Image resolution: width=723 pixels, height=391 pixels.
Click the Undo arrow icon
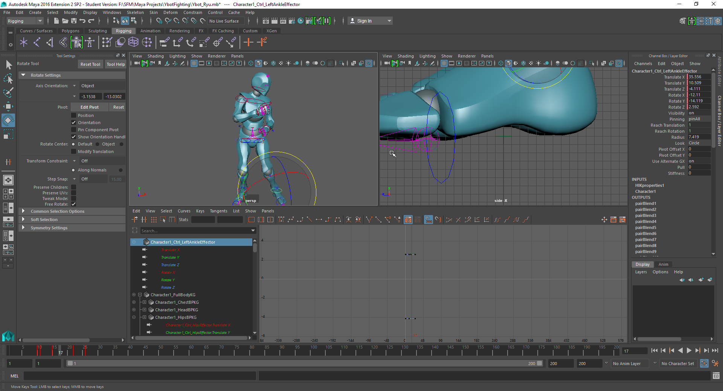click(82, 21)
